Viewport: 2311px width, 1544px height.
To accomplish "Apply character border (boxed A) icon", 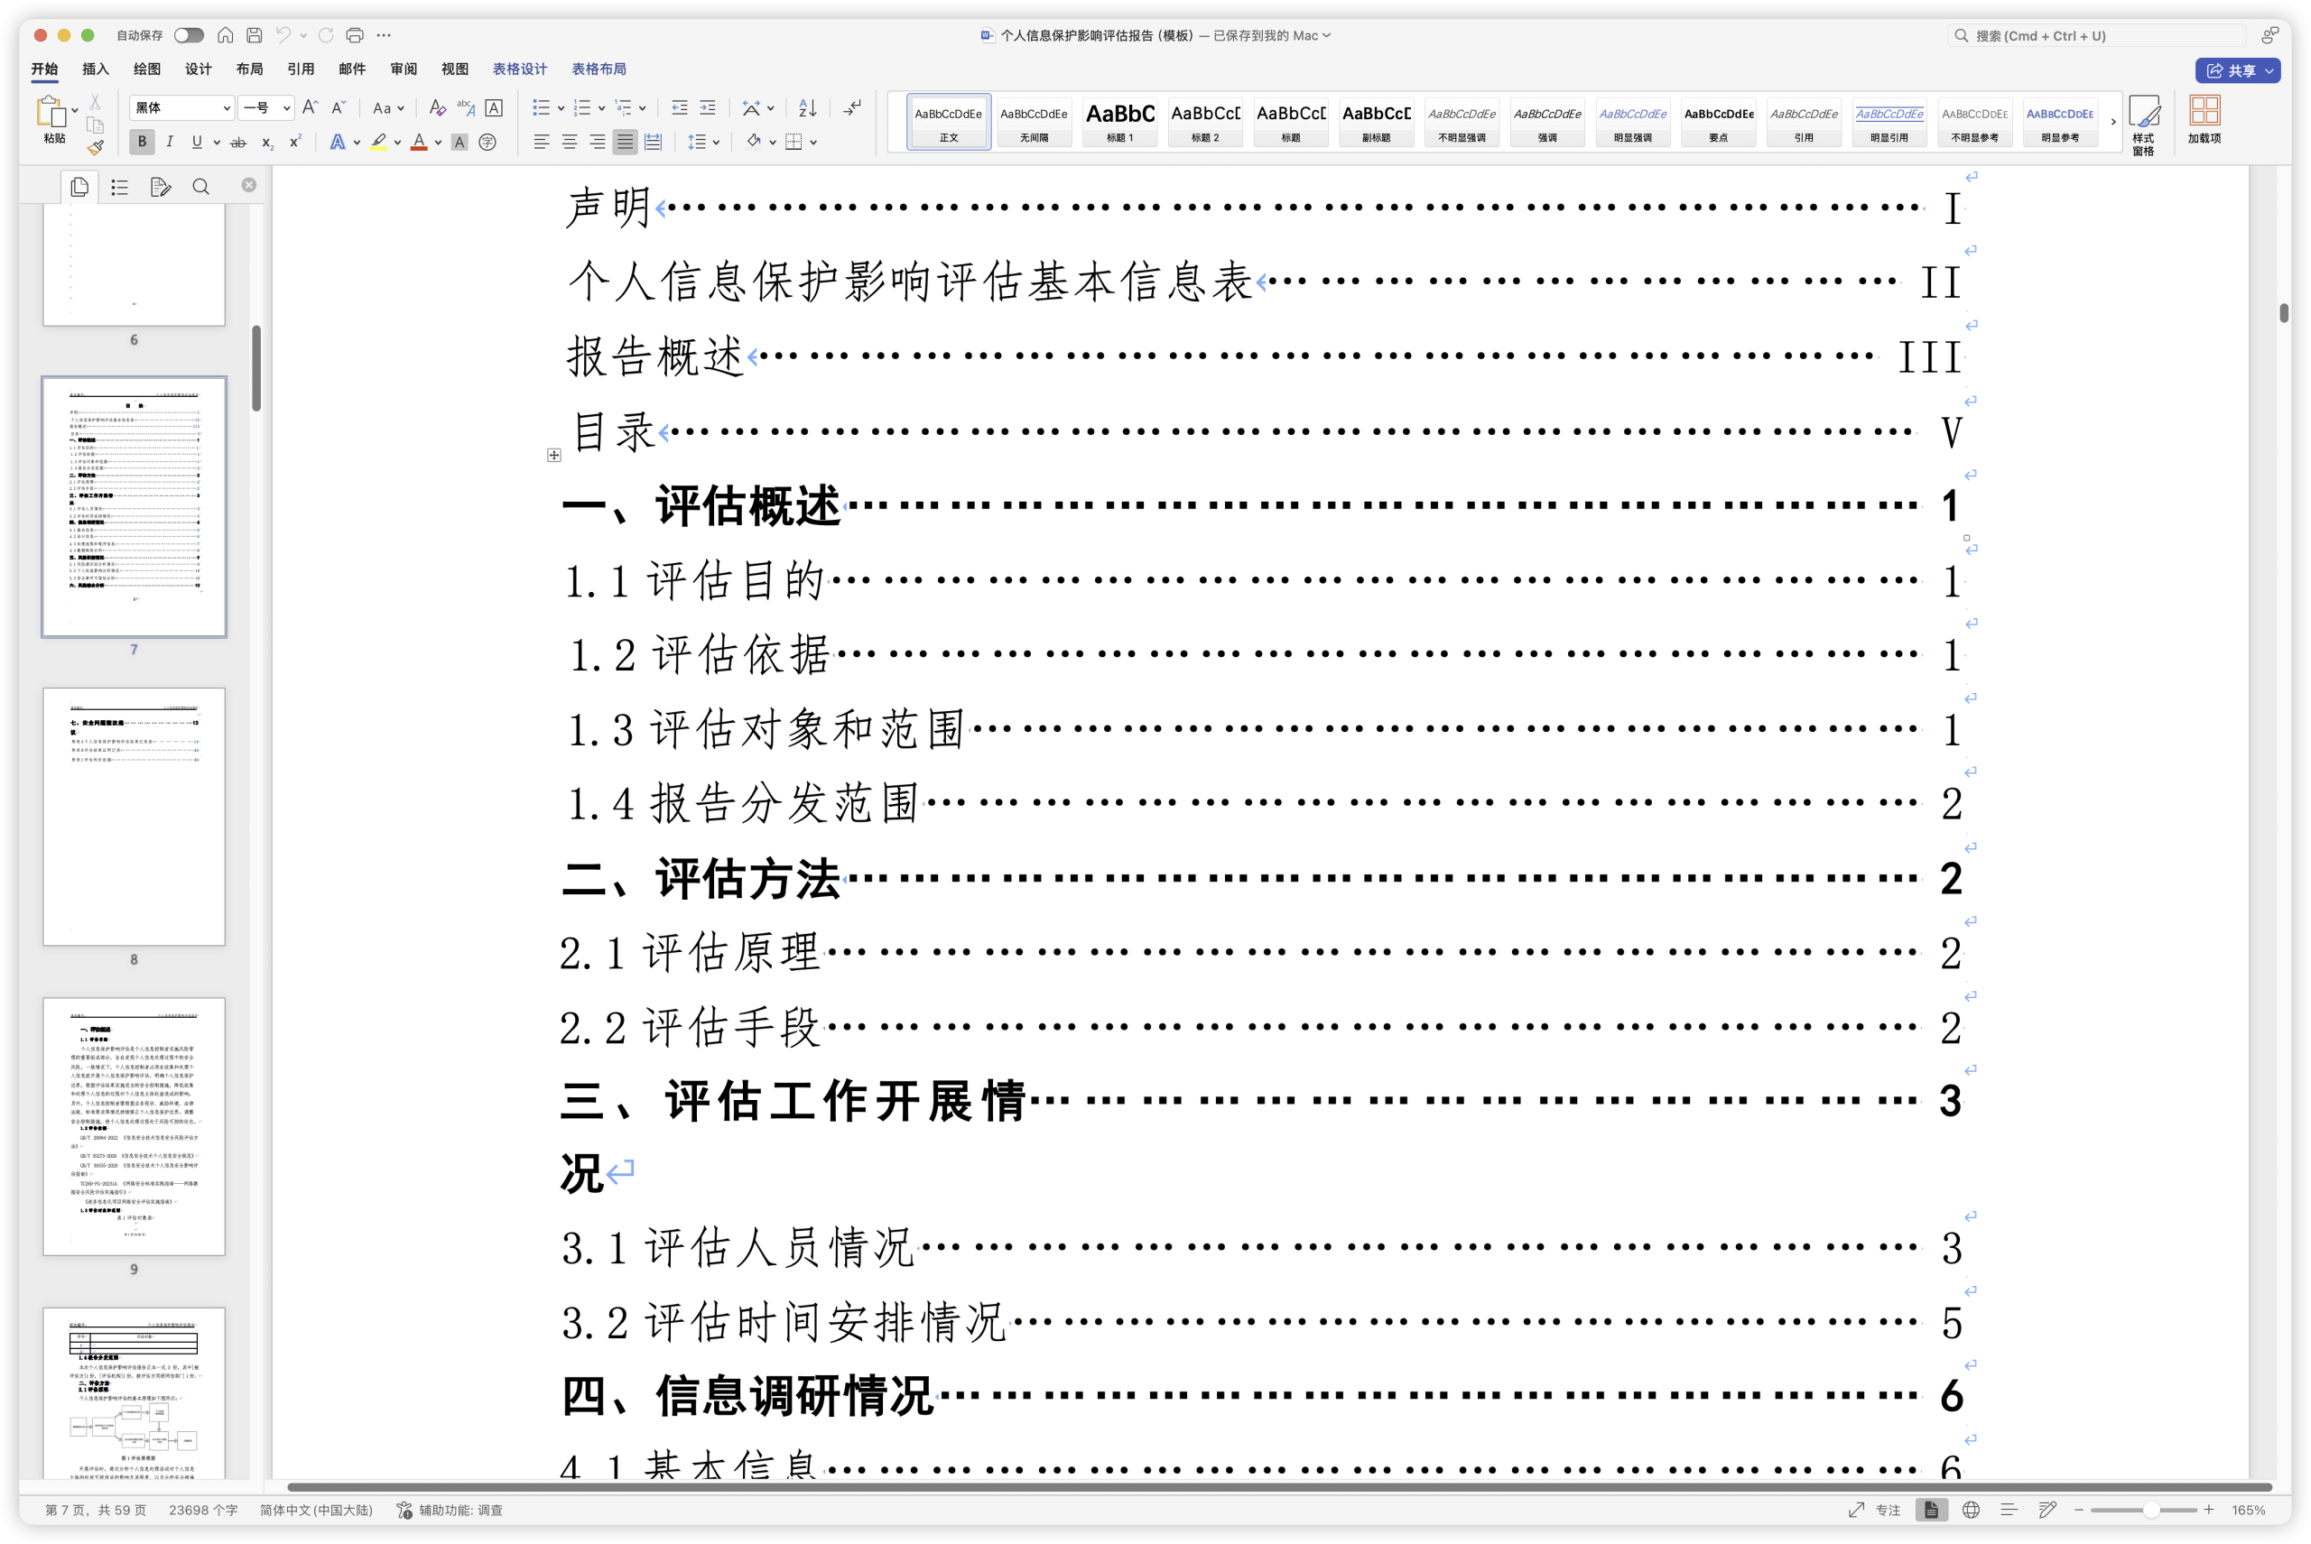I will (x=495, y=107).
